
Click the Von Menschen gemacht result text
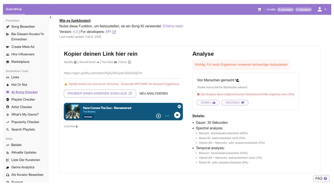coord(216,80)
